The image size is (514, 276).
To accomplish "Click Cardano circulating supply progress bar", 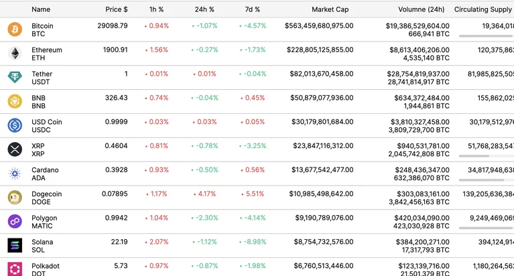I will coord(487,180).
